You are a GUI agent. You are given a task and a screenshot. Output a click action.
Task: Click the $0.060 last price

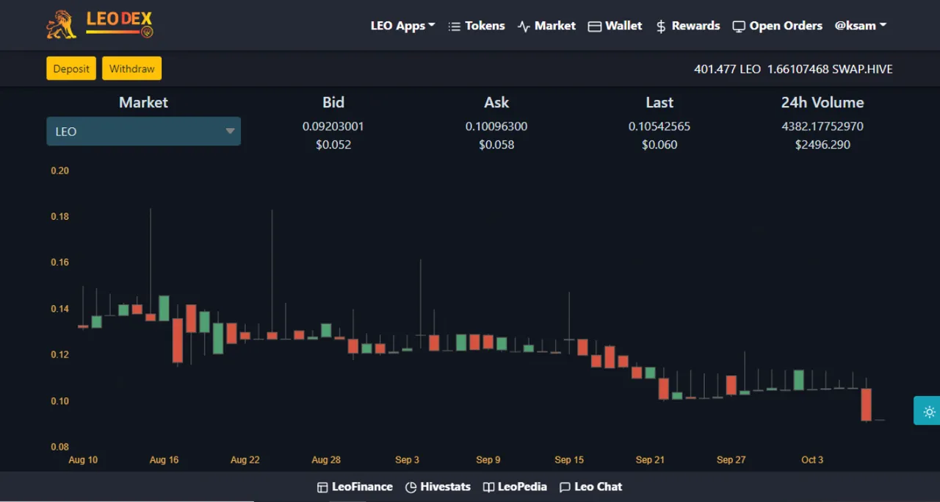tap(659, 145)
